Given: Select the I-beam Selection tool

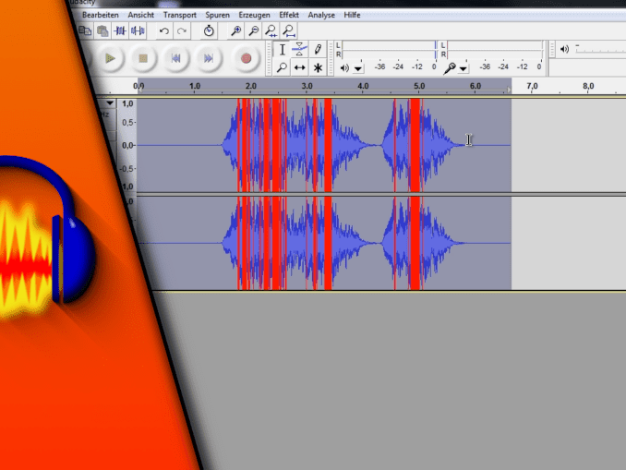Looking at the screenshot, I should click(283, 50).
